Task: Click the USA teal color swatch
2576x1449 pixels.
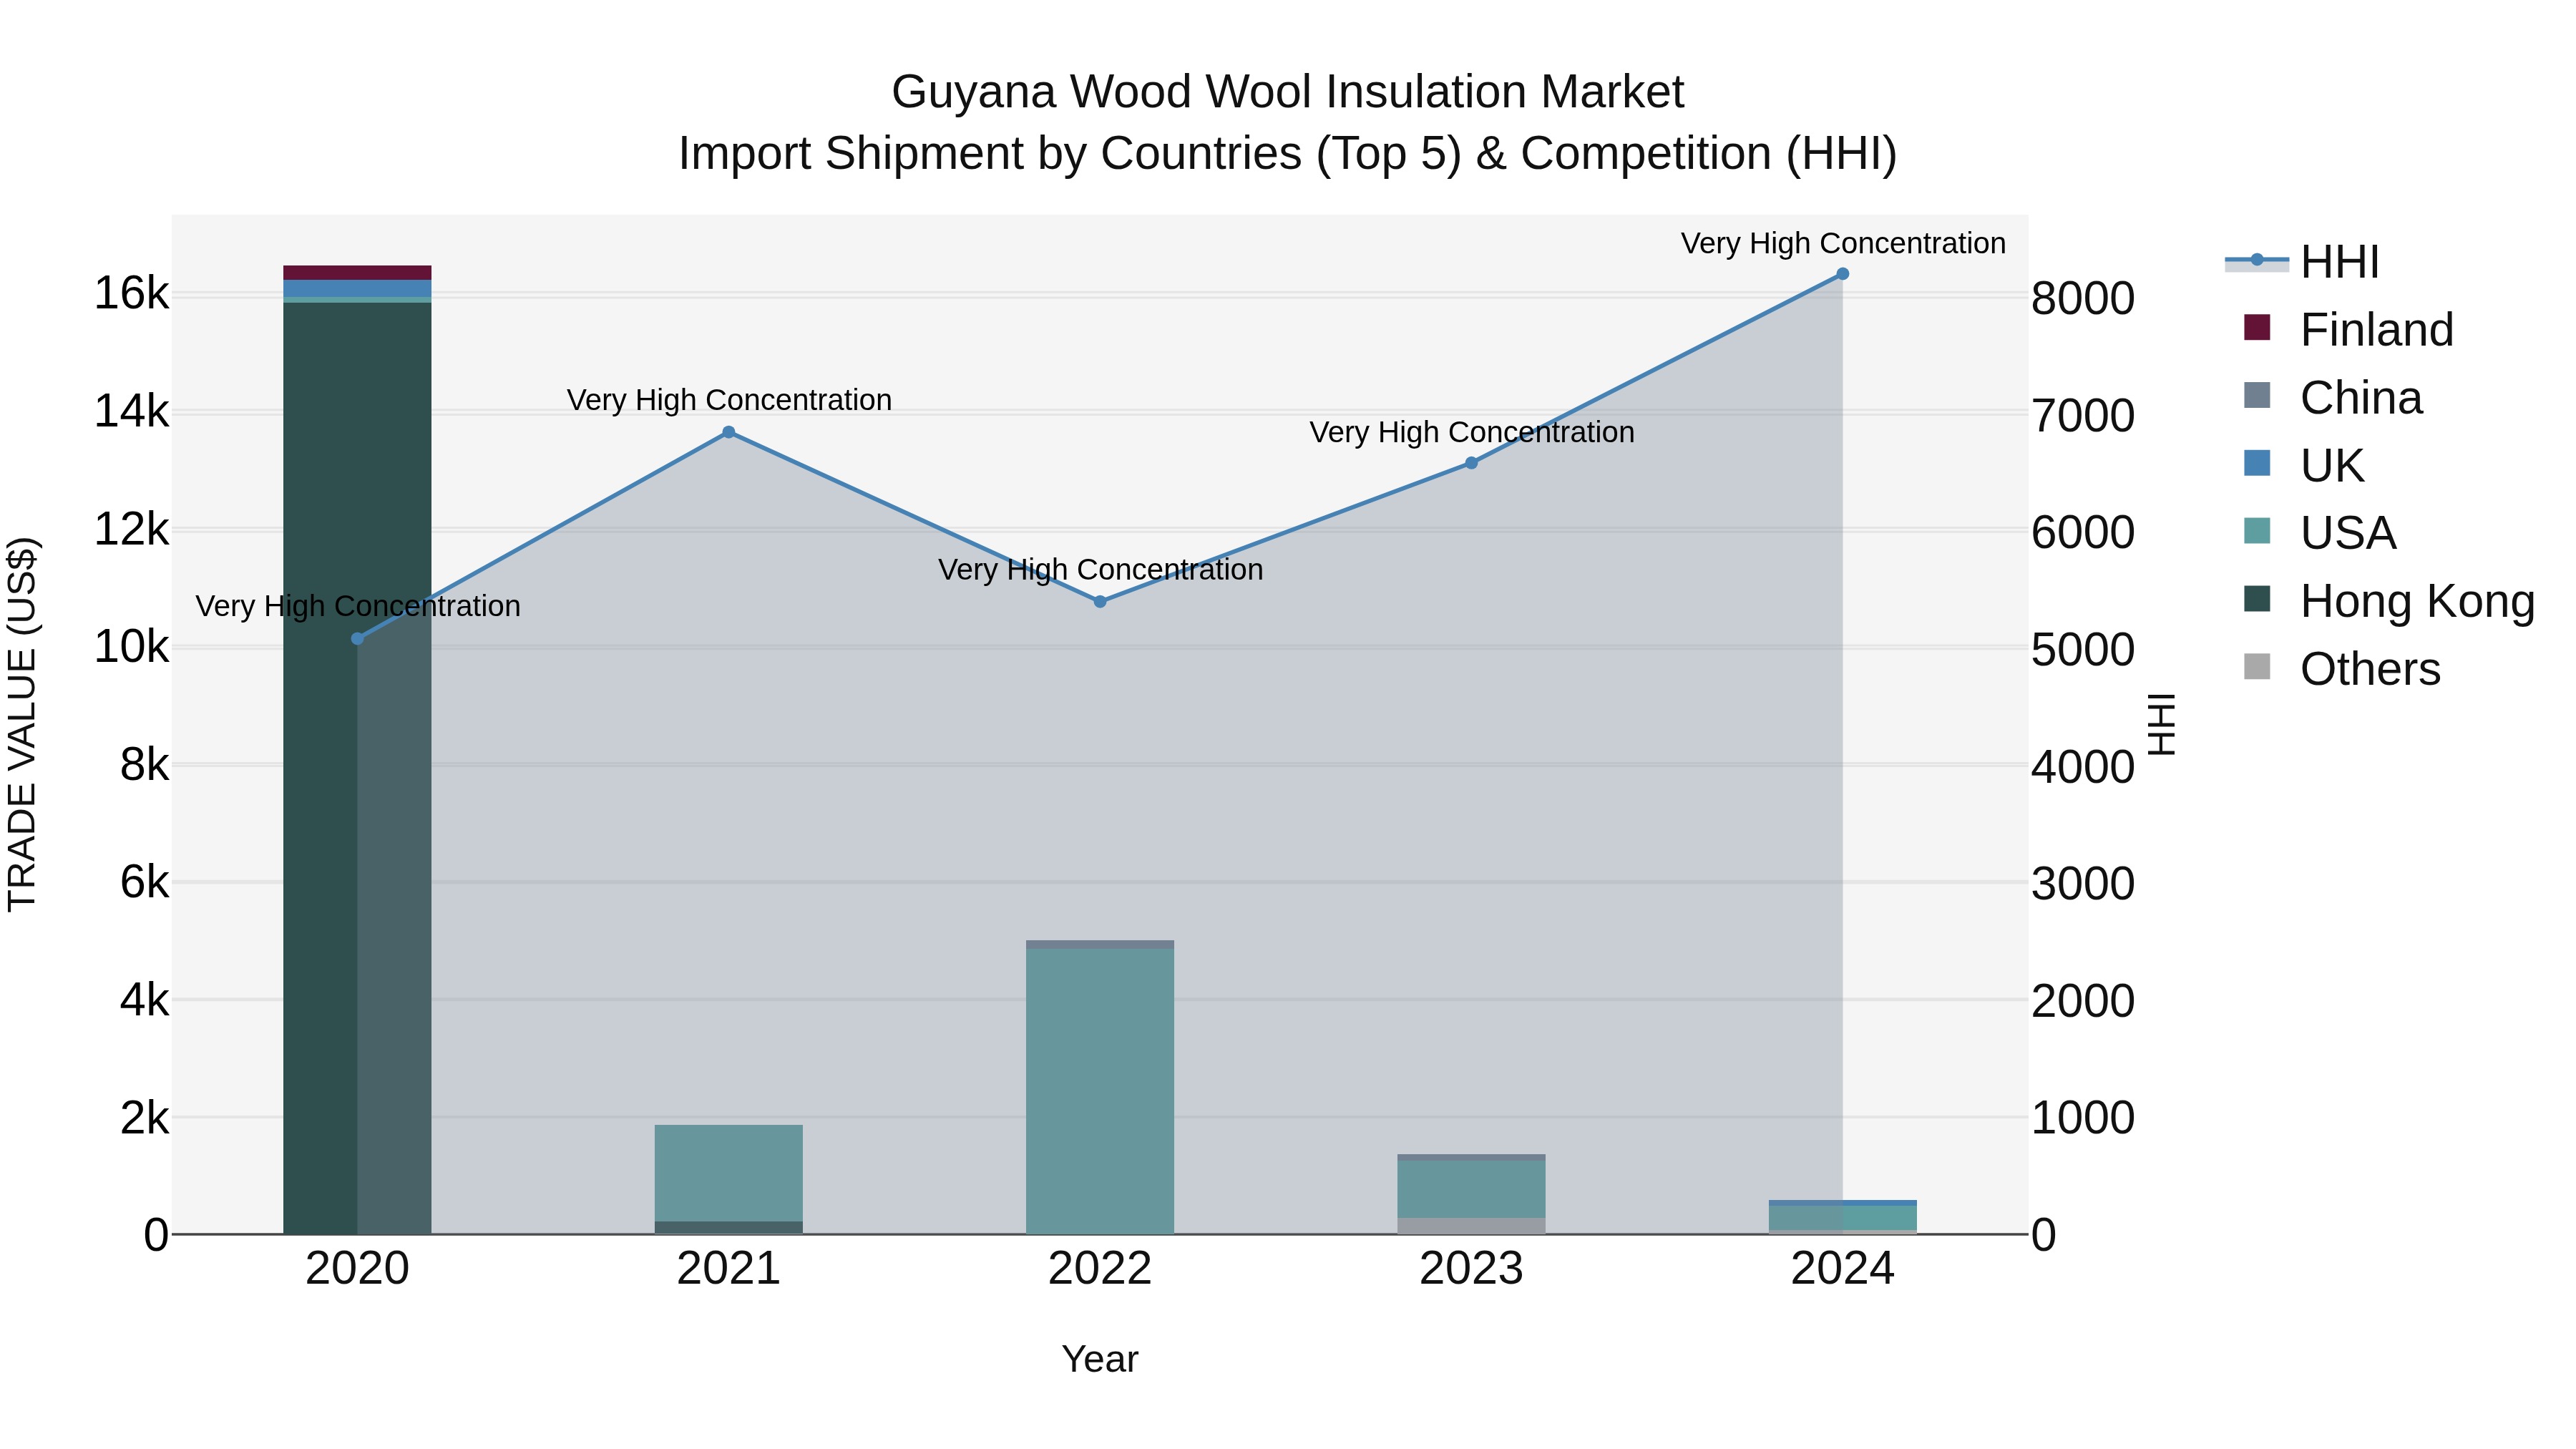Action: [2257, 530]
